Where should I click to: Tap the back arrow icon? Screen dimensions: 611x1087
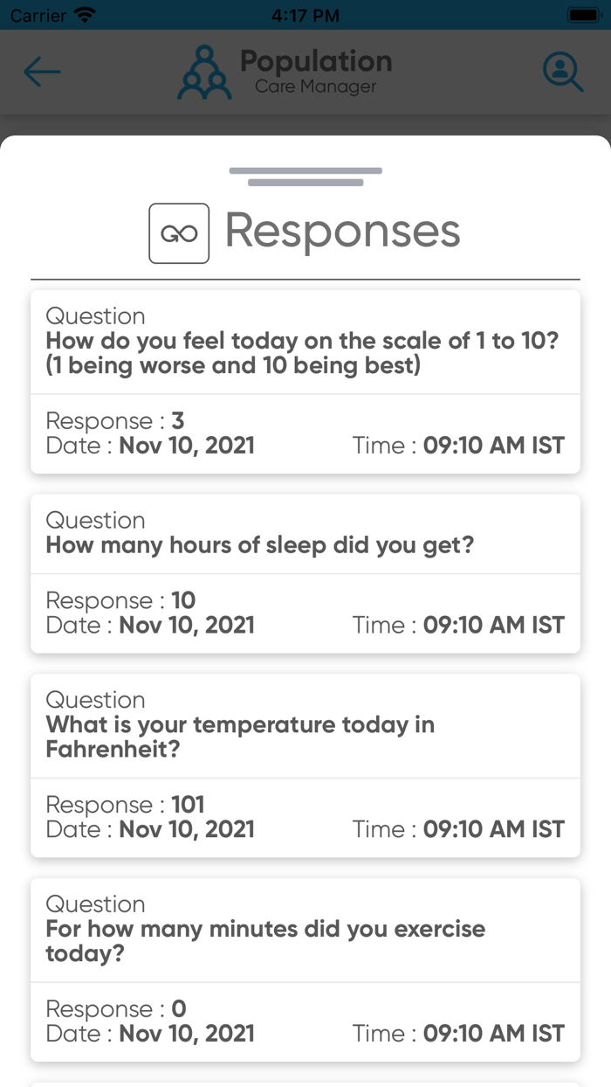[x=42, y=72]
